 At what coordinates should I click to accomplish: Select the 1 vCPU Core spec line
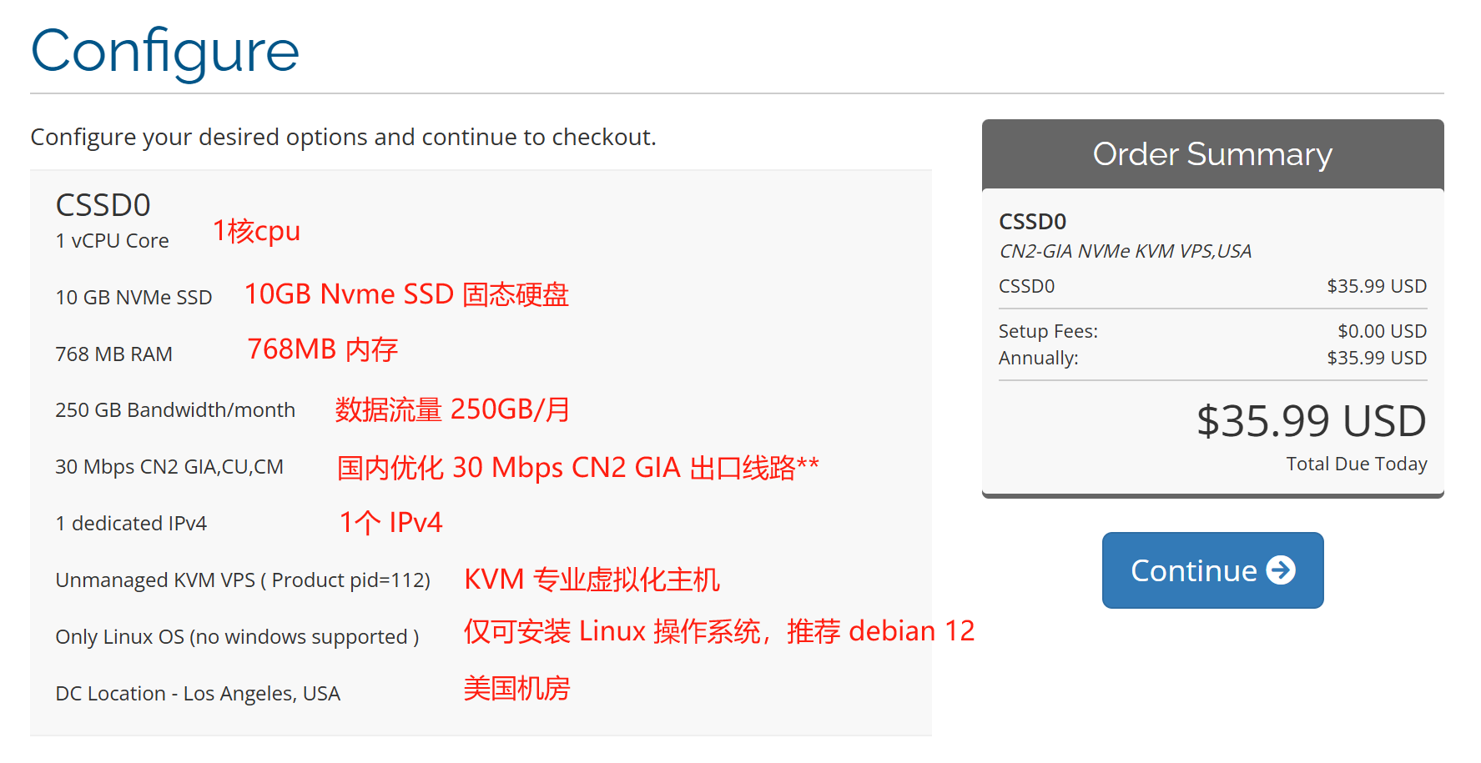coord(112,240)
